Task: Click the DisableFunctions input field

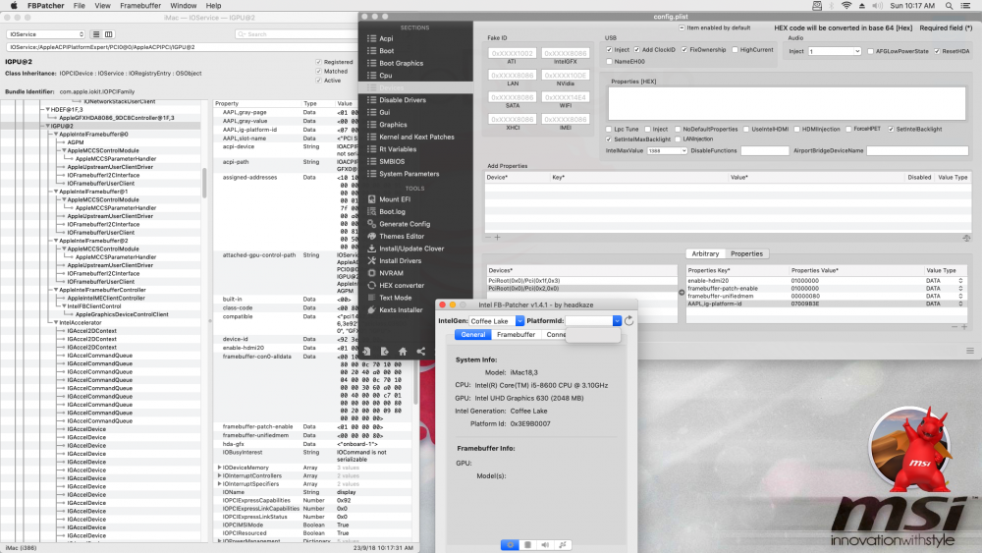Action: [765, 151]
